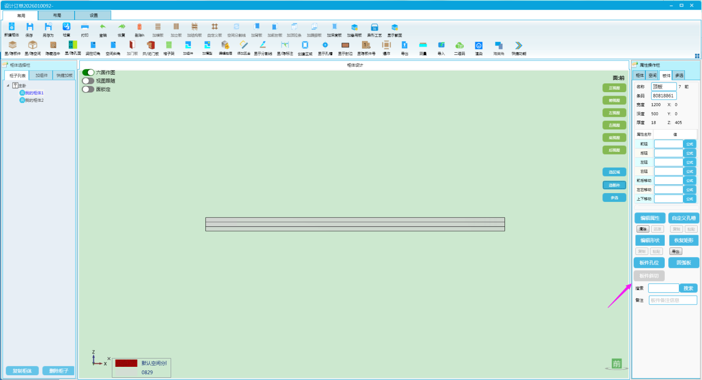Select the 加门板 door panel tool

[x=132, y=45]
